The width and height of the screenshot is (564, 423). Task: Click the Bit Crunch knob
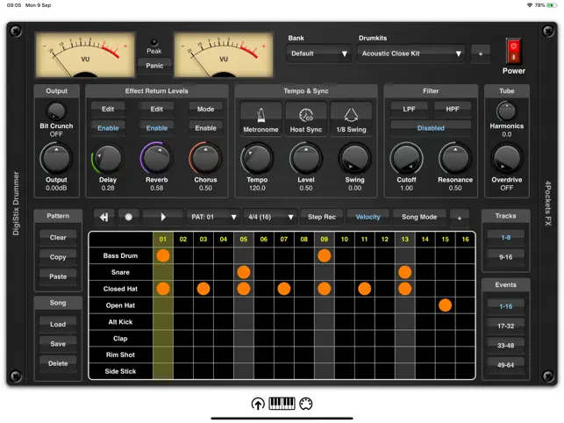click(x=56, y=111)
